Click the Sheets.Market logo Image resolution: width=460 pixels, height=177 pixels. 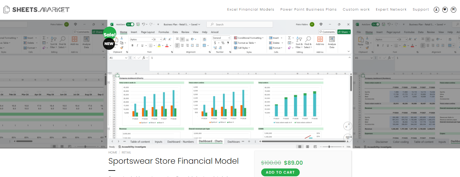[36, 10]
